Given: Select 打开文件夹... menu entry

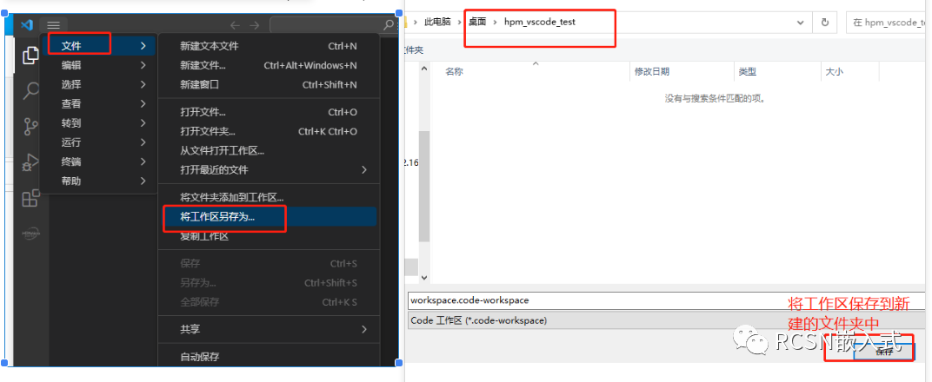Looking at the screenshot, I should tap(268, 131).
